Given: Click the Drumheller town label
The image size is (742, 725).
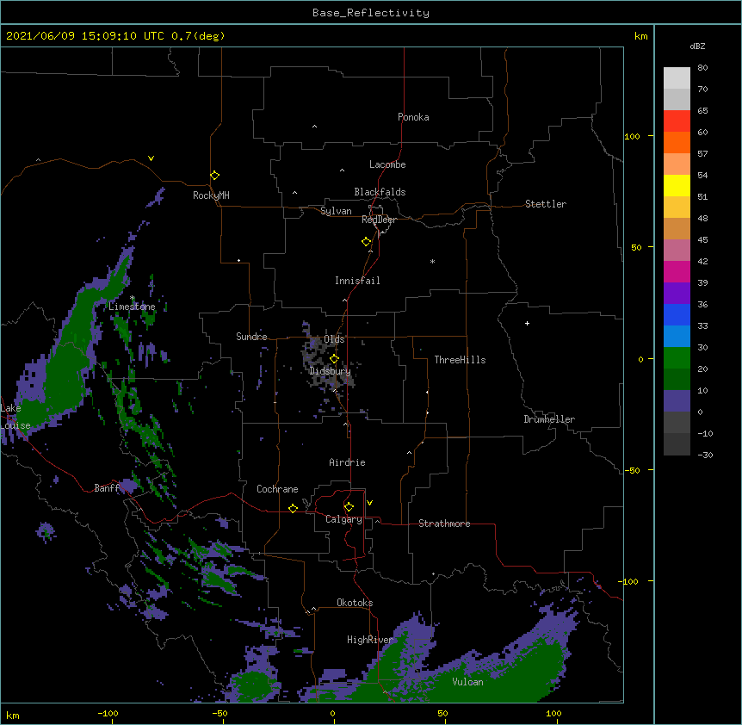Looking at the screenshot, I should click(x=549, y=419).
